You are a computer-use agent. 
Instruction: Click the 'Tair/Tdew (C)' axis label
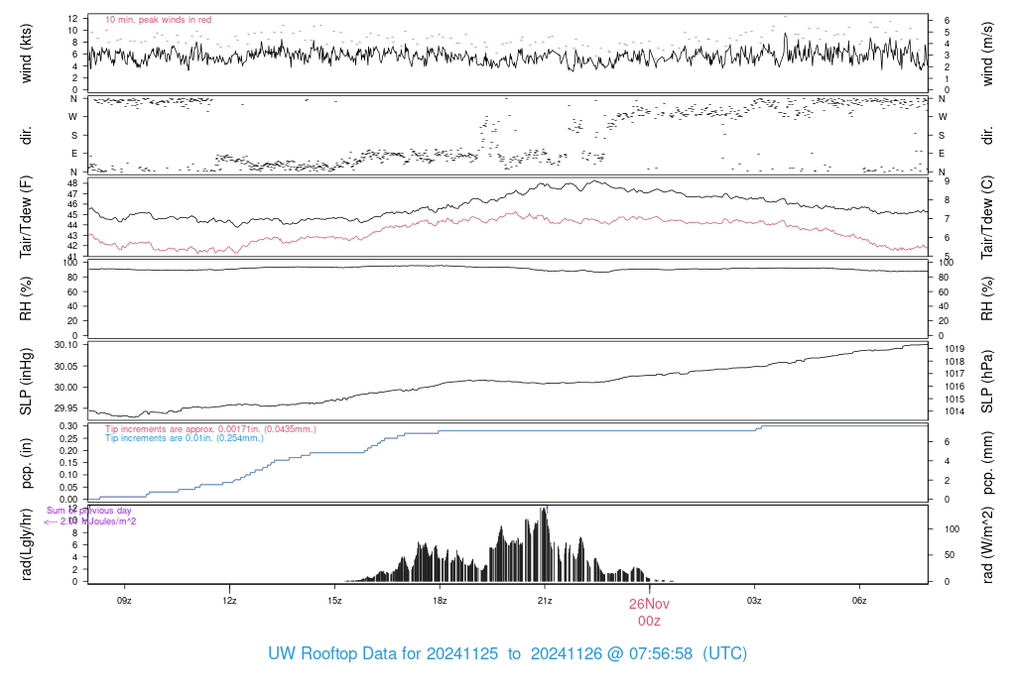point(987,217)
